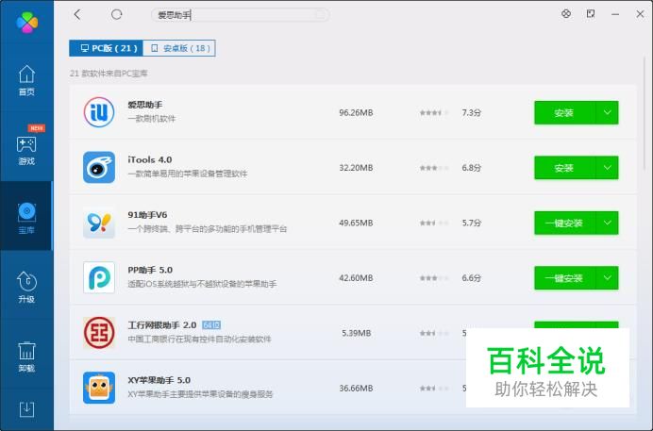Click 一键安装 for 91助手V6
This screenshot has width=653, height=431.
564,223
